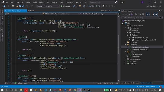
Task: Open the Toolbox side tab
Action: (x=2, y=12)
